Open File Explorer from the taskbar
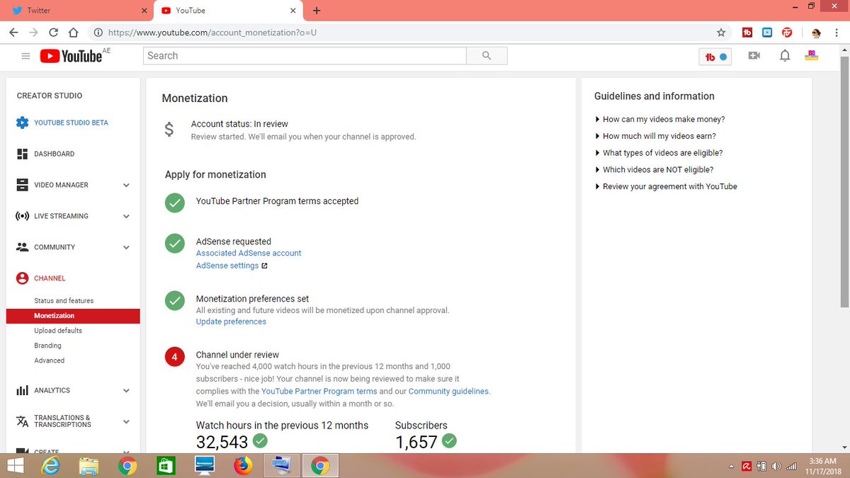The width and height of the screenshot is (850, 478). click(x=89, y=465)
